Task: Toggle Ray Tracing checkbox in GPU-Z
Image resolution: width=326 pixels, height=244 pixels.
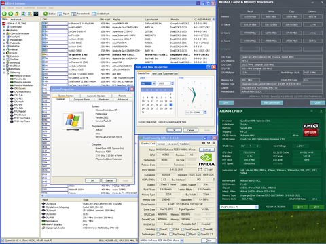Action: click(171, 235)
